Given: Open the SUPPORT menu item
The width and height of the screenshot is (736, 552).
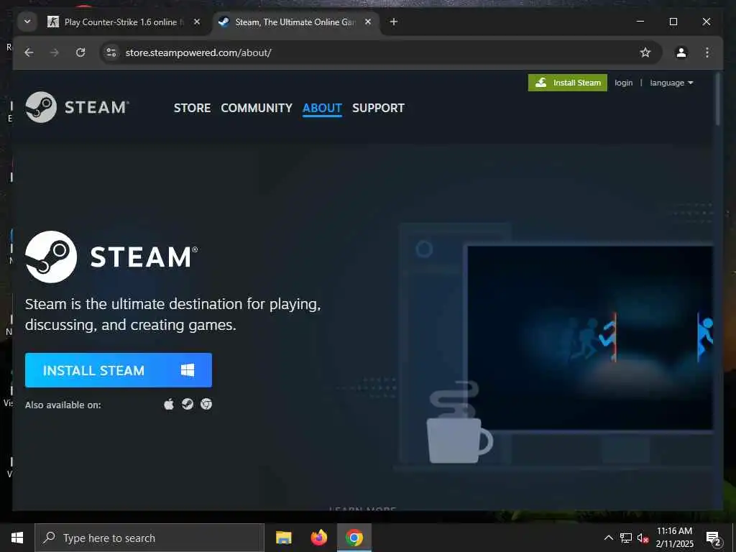Looking at the screenshot, I should click(378, 108).
